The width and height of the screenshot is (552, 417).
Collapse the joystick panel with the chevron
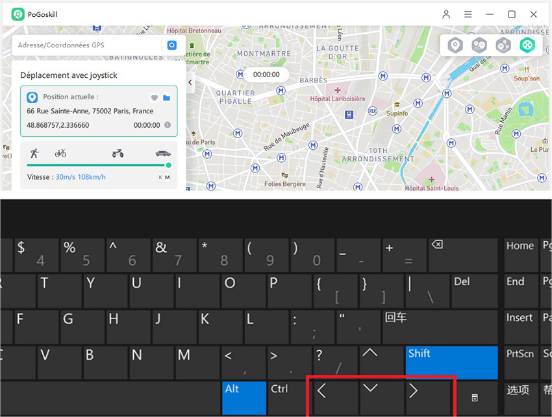(190, 83)
